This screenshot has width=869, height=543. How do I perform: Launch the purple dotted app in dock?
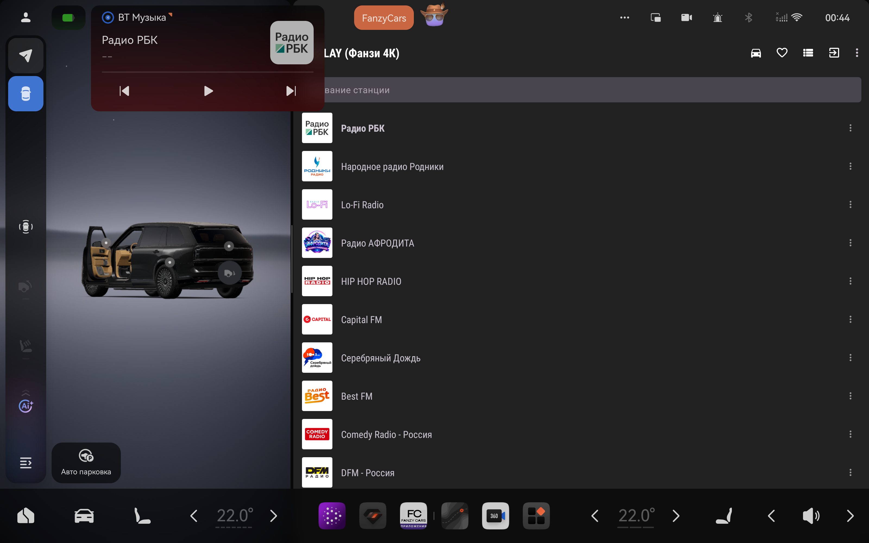(x=332, y=516)
